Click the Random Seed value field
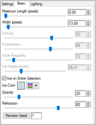This screenshot has width=96, height=125. (x=36, y=116)
